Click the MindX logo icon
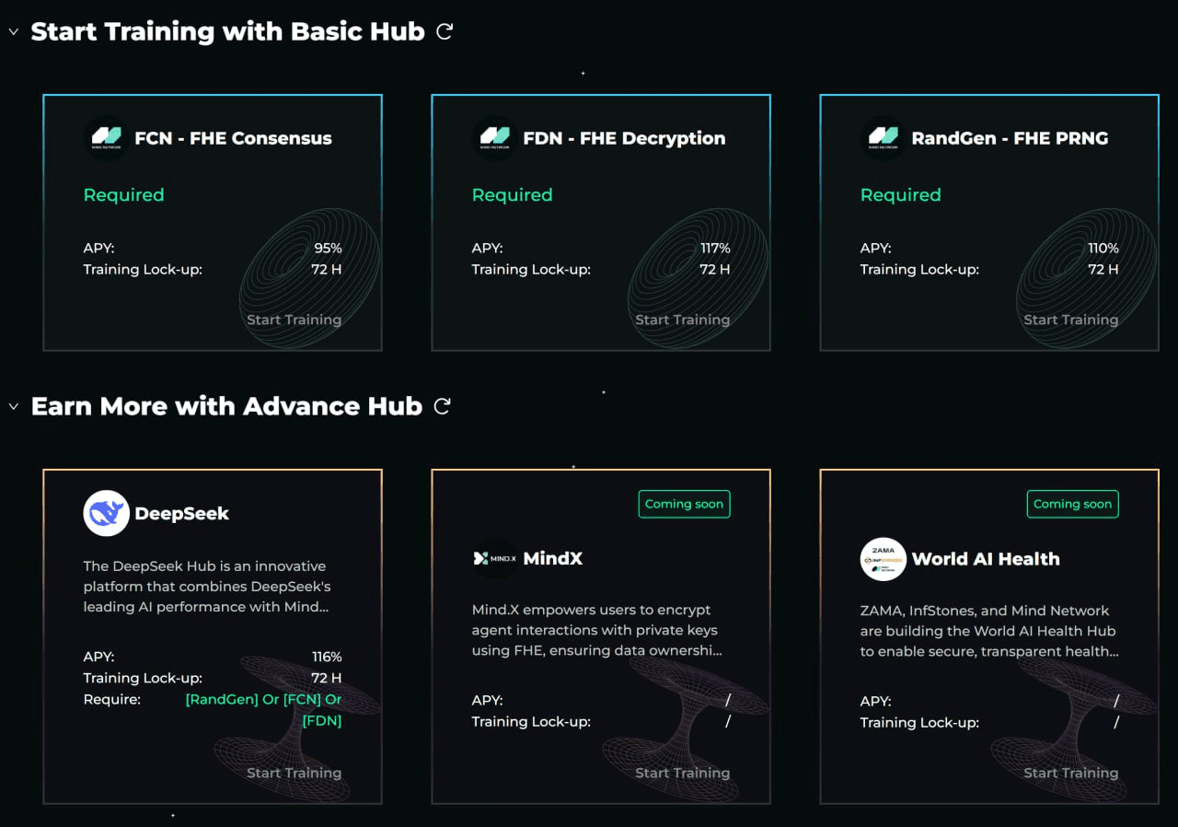The image size is (1178, 827). tap(494, 558)
